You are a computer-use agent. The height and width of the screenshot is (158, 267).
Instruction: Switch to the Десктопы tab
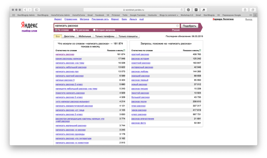(x=69, y=36)
